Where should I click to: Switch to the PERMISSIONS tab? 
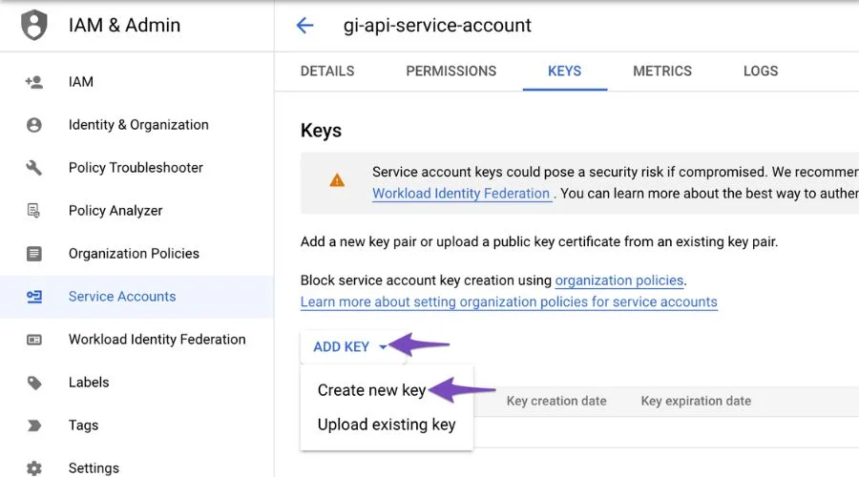coord(450,72)
